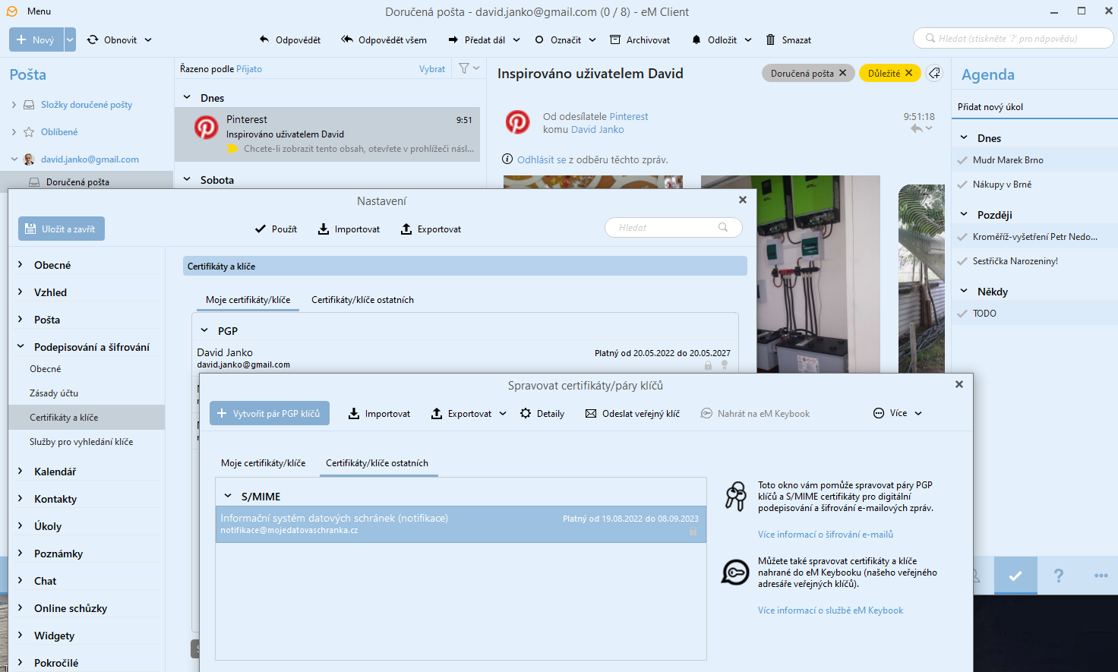Click the message filter funnel icon
The height and width of the screenshot is (672, 1118).
(464, 68)
